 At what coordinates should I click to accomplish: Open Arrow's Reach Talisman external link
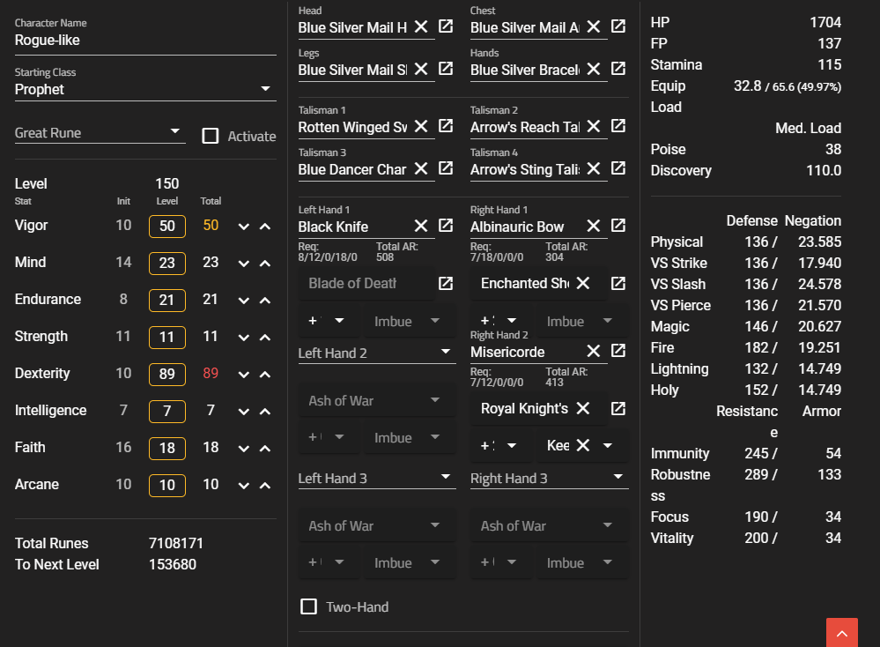point(618,126)
